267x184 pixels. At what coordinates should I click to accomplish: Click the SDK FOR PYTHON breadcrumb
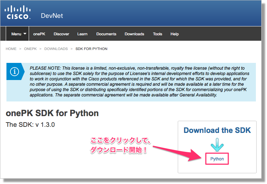click(x=91, y=49)
